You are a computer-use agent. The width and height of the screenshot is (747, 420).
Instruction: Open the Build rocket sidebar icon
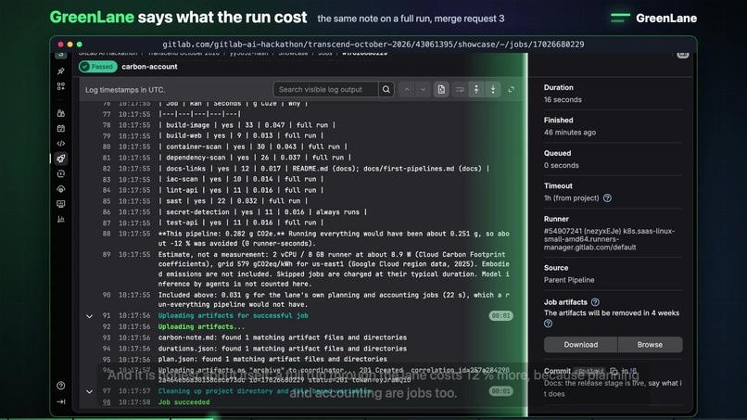pyautogui.click(x=61, y=159)
